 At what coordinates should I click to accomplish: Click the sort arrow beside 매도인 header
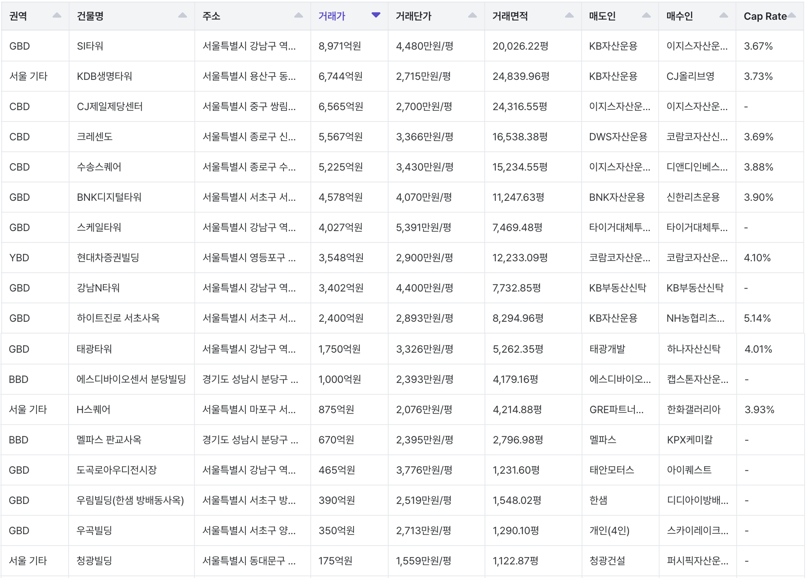[647, 15]
